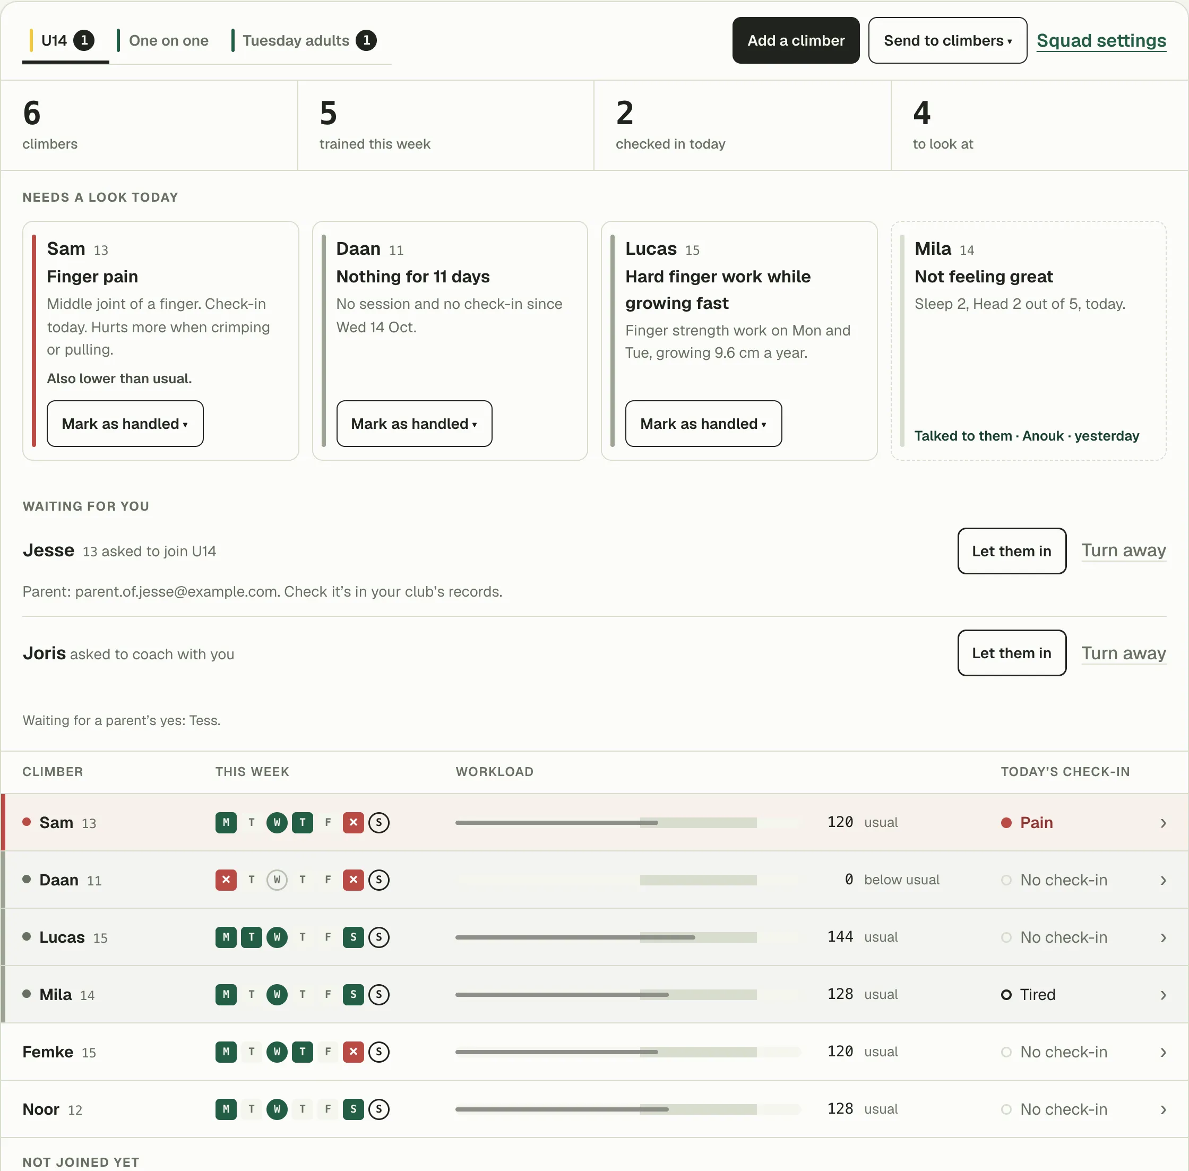Viewport: 1189px width, 1171px height.
Task: Turn away Joris's coaching request
Action: click(x=1124, y=653)
